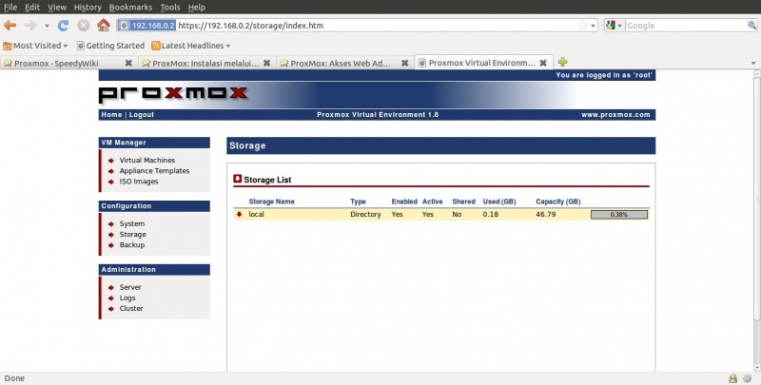Image resolution: width=761 pixels, height=385 pixels.
Task: Click the search magnifier icon
Action: (x=751, y=26)
